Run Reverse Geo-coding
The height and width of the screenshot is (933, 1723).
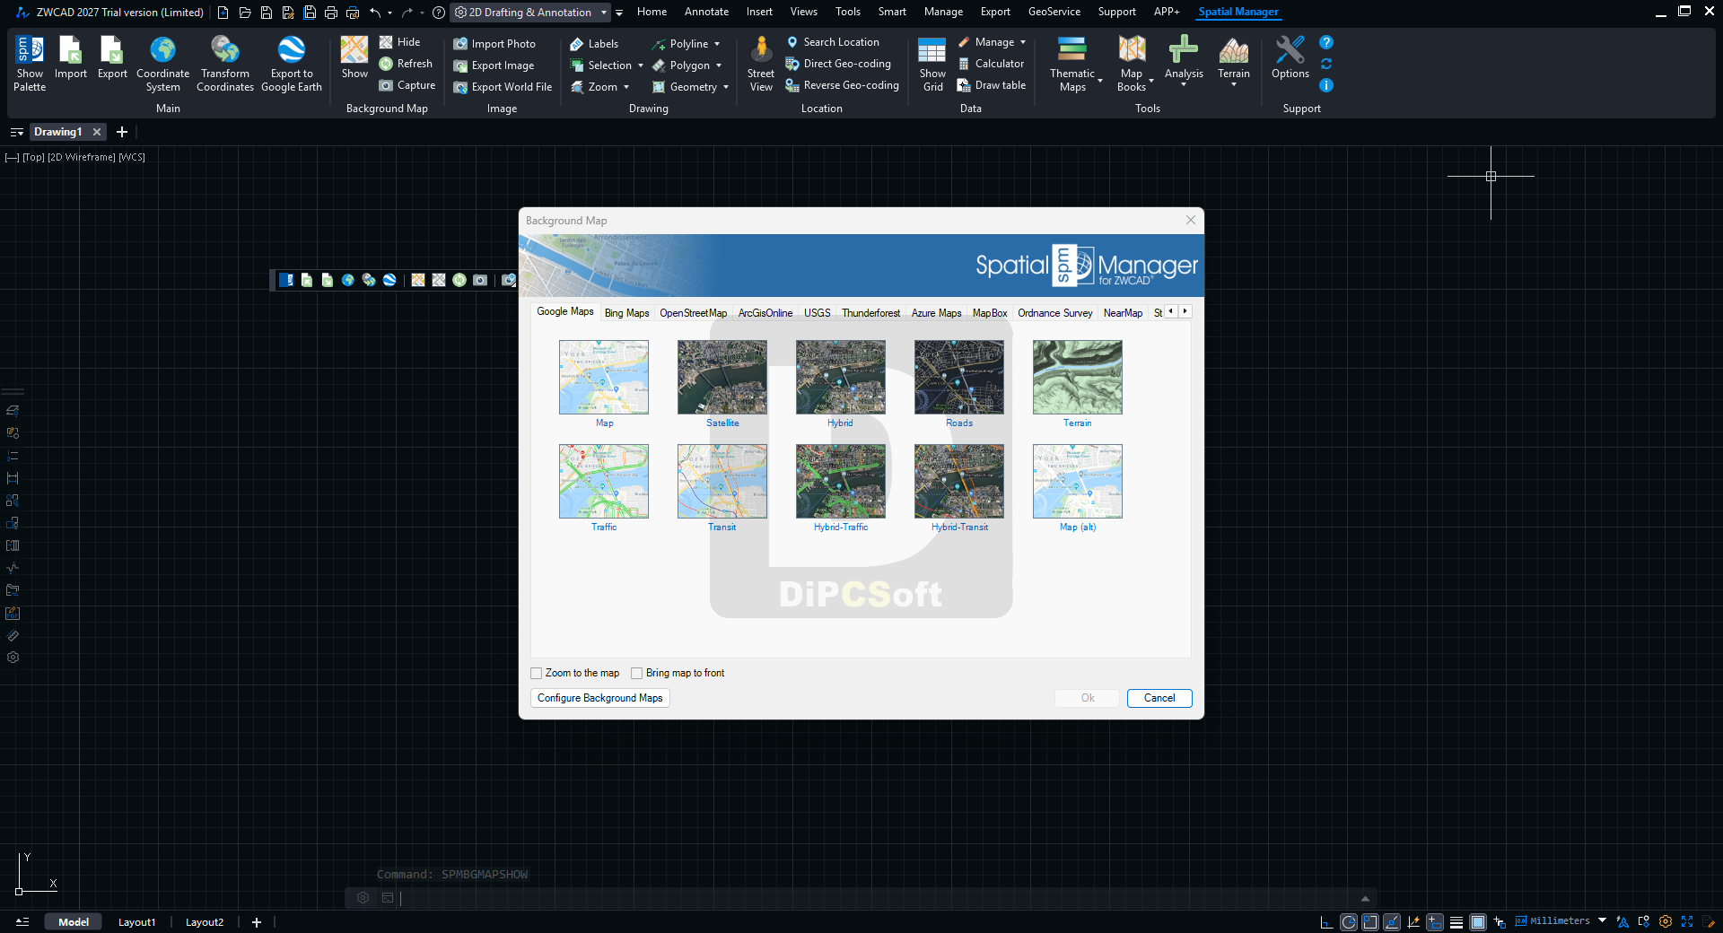(842, 85)
